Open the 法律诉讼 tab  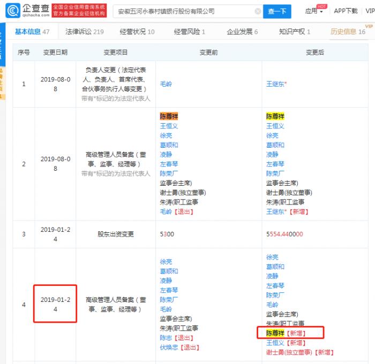tap(84, 32)
